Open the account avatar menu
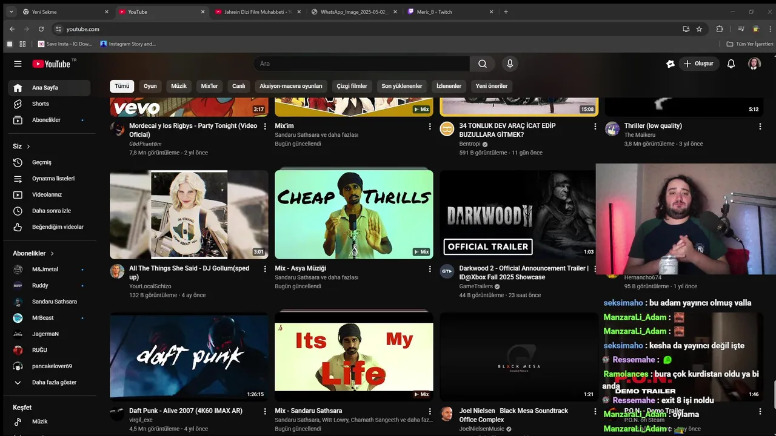 754,64
